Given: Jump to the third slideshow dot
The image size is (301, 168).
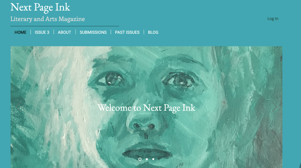Looking at the screenshot, I should pos(153,159).
